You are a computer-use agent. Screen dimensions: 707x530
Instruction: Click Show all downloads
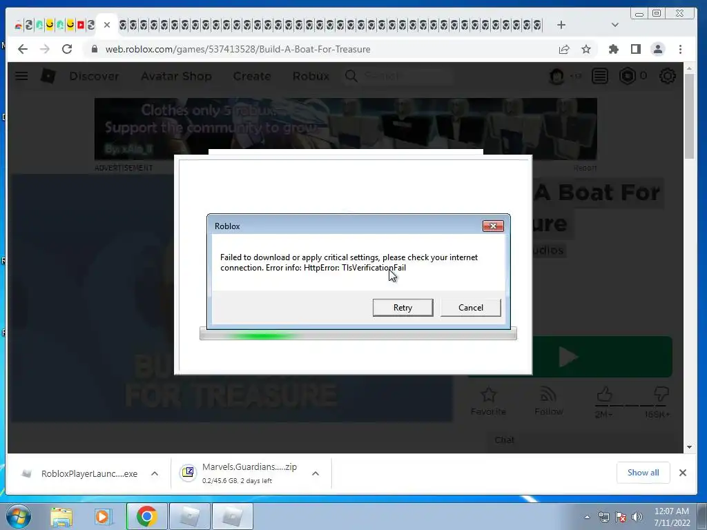pos(643,472)
